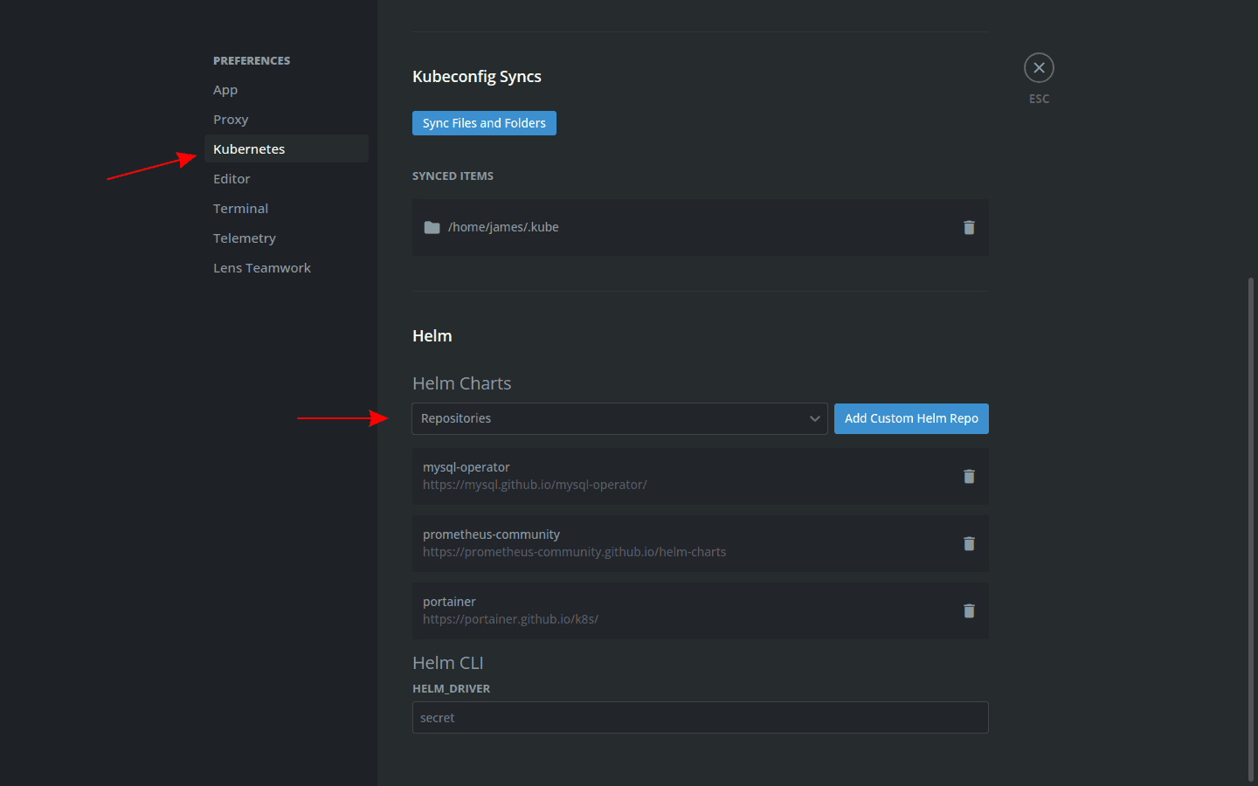Open the Telemetry preferences section
The image size is (1258, 786).
point(287,238)
